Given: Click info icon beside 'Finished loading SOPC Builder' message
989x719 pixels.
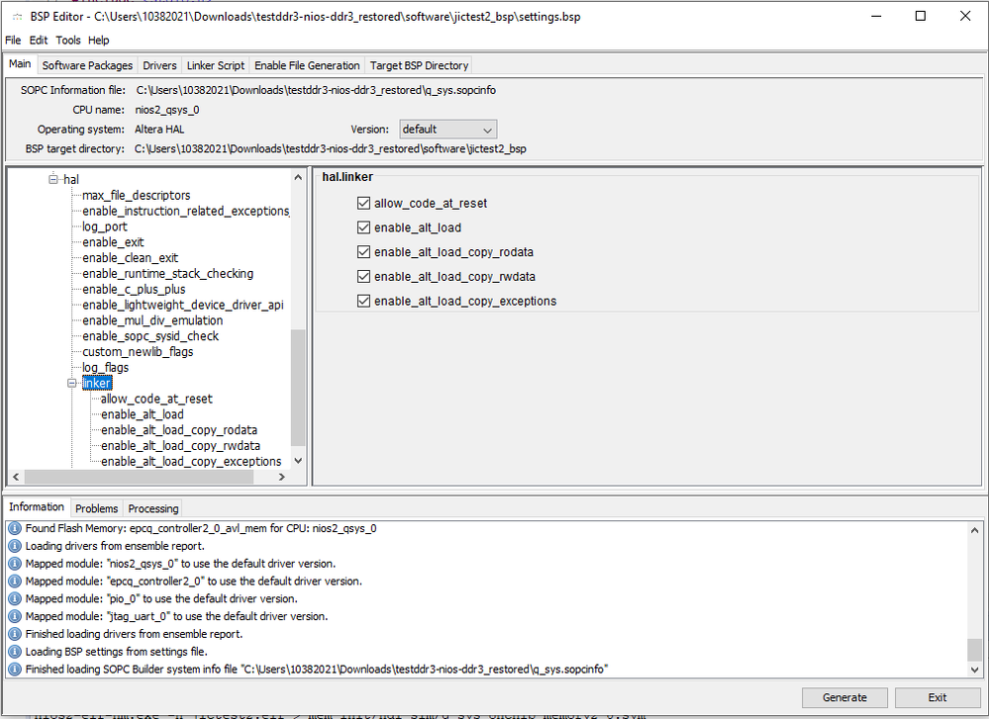Looking at the screenshot, I should (15, 670).
